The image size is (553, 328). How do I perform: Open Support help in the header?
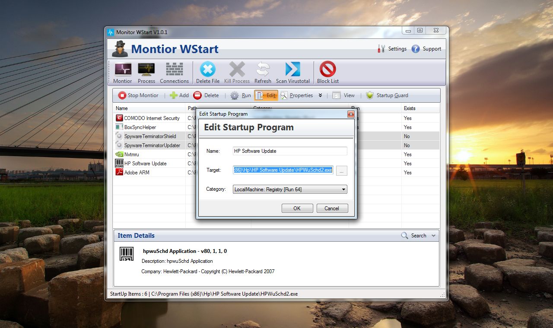point(426,49)
